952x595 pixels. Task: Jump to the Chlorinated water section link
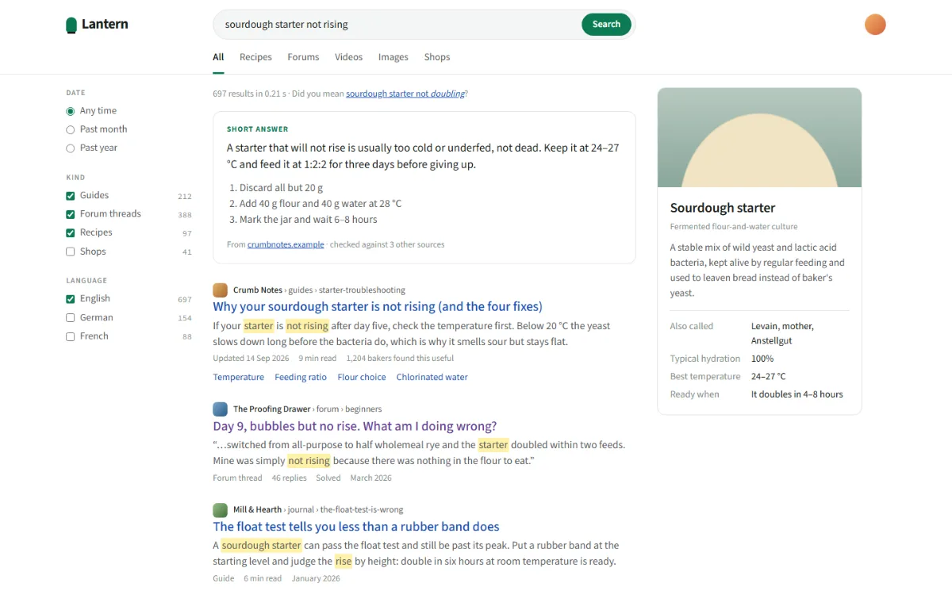[x=432, y=378]
